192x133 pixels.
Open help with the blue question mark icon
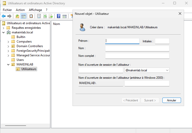(x=58, y=16)
